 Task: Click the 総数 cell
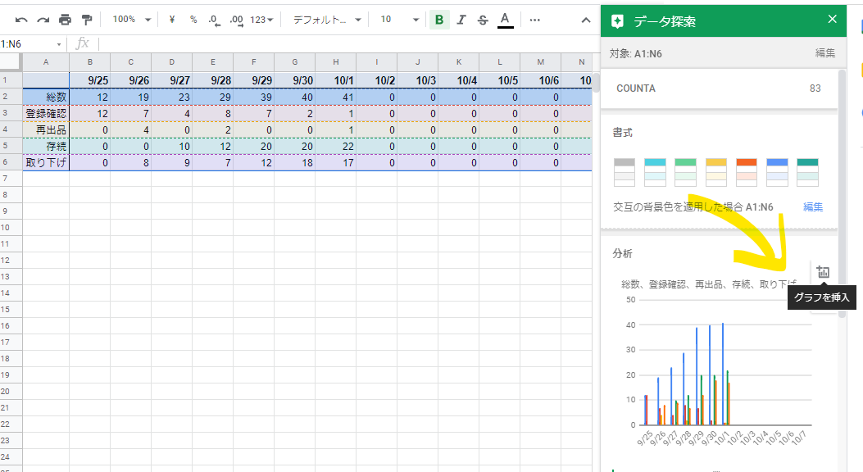(x=46, y=97)
